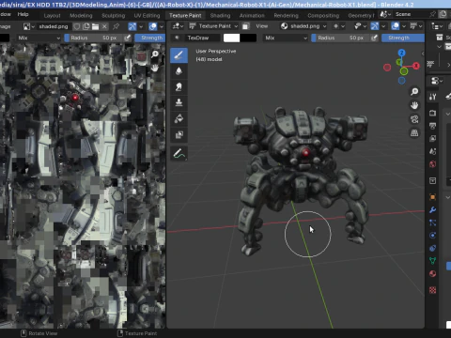The image size is (451, 338).
Task: Switch to the Animation workspace tab
Action: tap(252, 15)
